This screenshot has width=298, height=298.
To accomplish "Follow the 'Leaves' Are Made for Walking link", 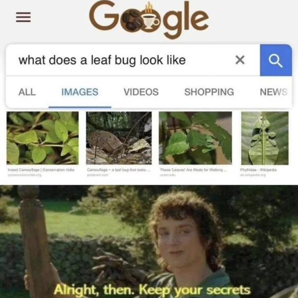I will point(194,170).
